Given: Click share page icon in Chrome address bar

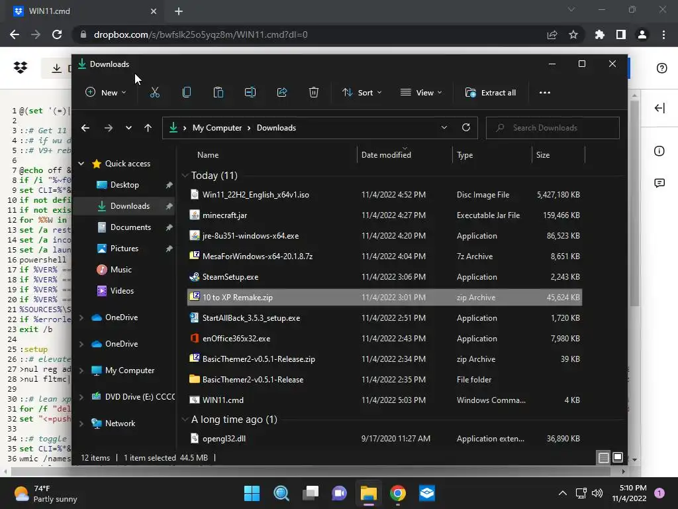Looking at the screenshot, I should click(x=552, y=34).
